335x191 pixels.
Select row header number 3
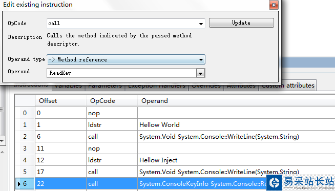tap(25, 148)
